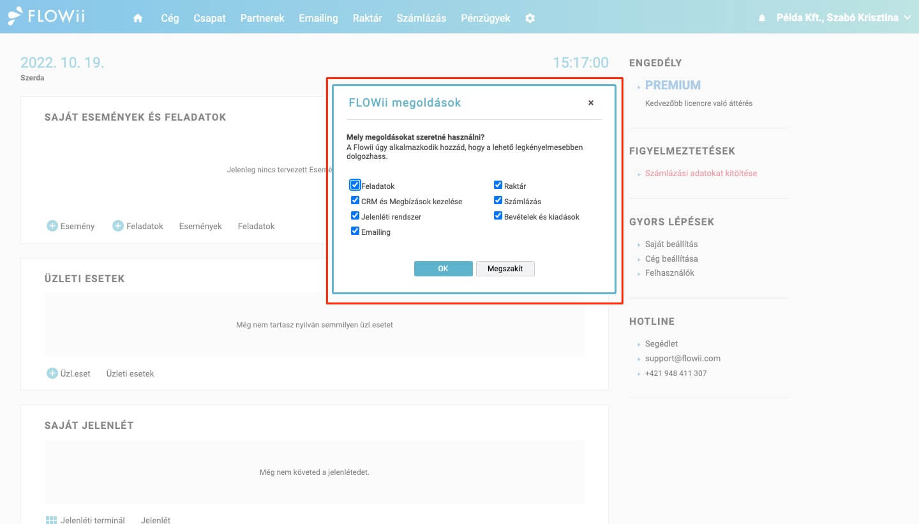The image size is (919, 524).
Task: Open the Cég menu
Action: point(170,18)
